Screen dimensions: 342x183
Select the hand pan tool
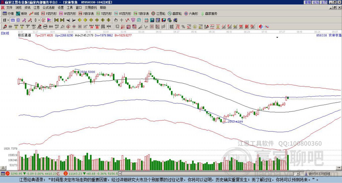pos(116,20)
